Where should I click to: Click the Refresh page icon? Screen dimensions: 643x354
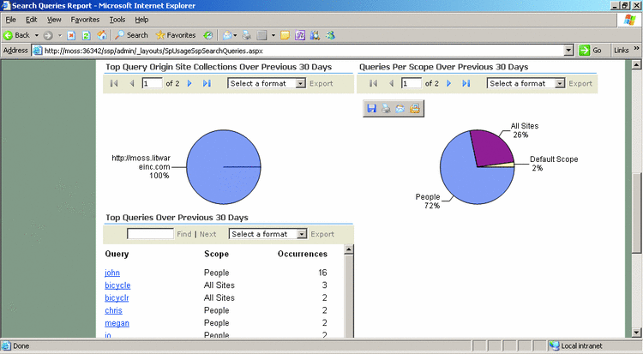tap(86, 35)
